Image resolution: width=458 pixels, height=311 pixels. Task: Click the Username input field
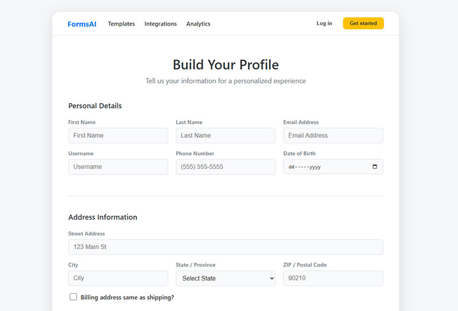point(118,167)
